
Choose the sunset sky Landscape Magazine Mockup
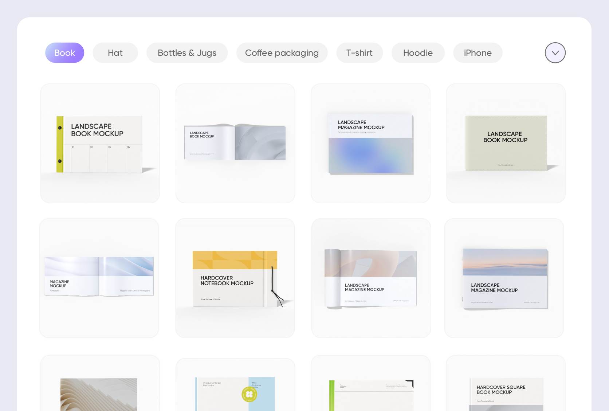pos(504,278)
